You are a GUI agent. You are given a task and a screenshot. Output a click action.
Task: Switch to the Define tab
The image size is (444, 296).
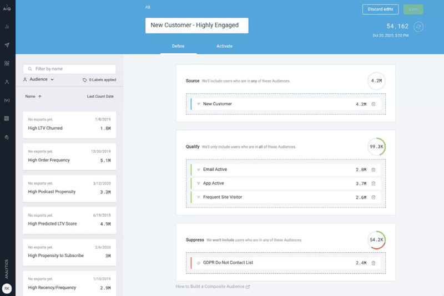pyautogui.click(x=178, y=46)
